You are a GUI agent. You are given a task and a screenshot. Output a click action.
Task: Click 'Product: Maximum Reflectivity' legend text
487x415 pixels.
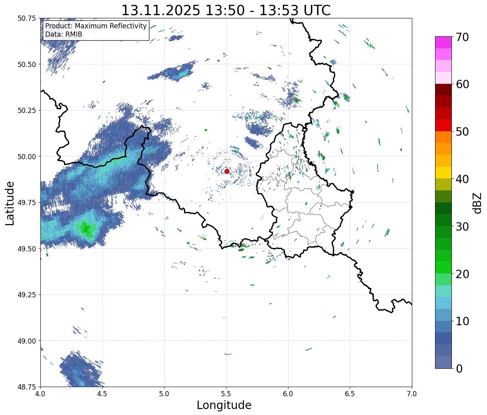(x=96, y=26)
